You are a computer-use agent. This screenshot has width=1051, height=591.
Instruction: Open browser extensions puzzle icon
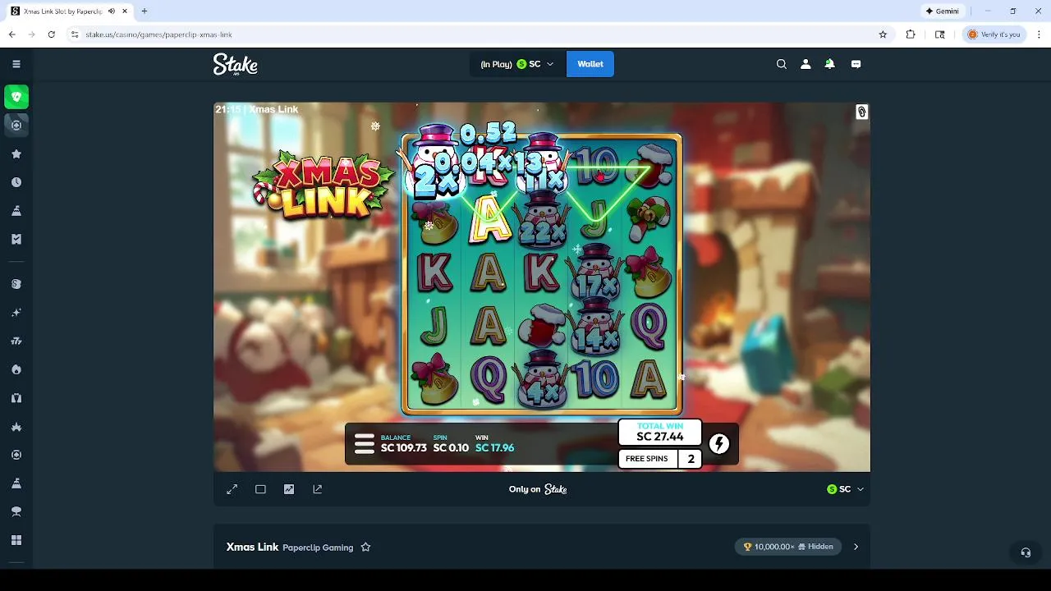pyautogui.click(x=911, y=34)
